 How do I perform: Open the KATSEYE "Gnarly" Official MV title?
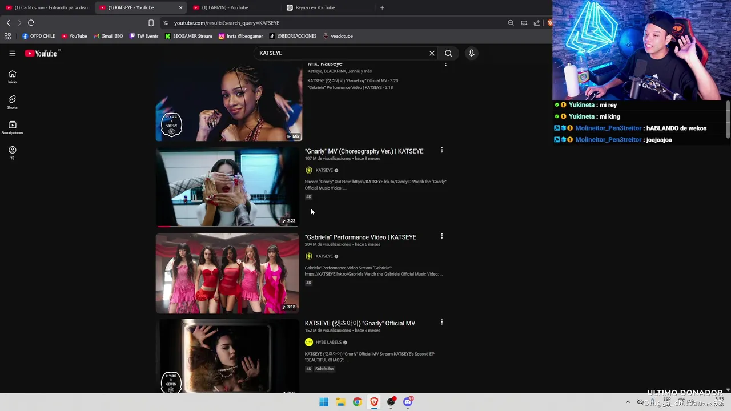coord(360,323)
